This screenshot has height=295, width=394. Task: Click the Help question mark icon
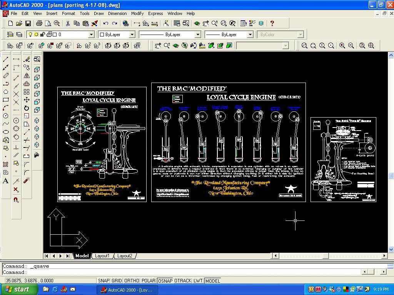(272, 23)
